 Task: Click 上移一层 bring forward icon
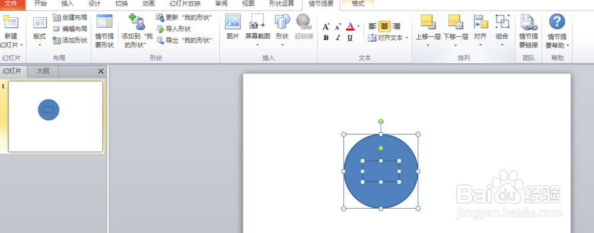click(428, 22)
